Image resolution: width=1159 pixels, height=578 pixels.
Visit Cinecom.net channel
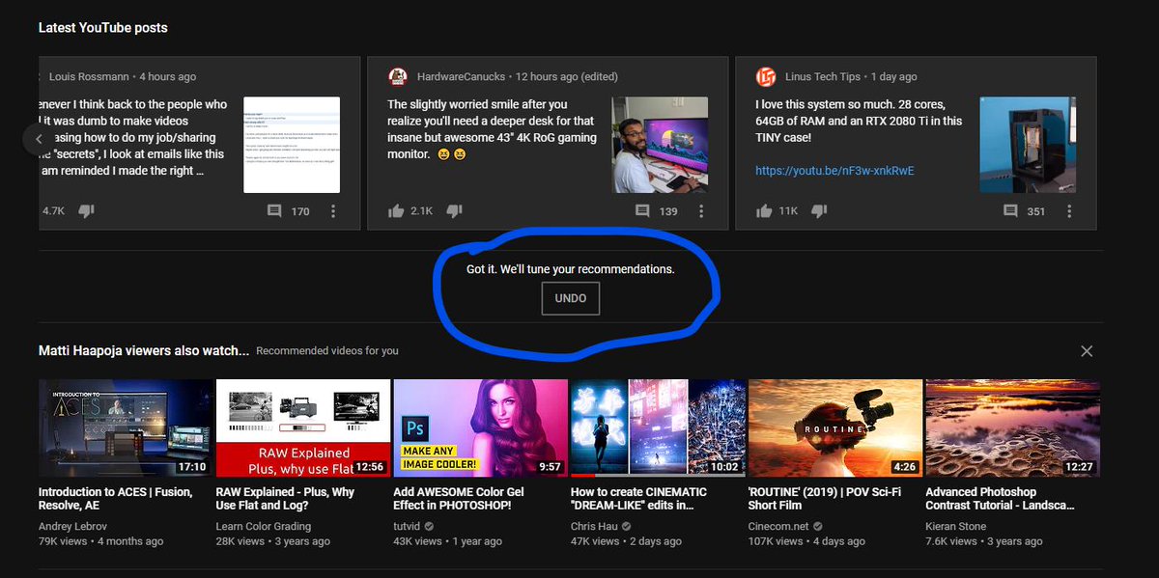[x=777, y=526]
